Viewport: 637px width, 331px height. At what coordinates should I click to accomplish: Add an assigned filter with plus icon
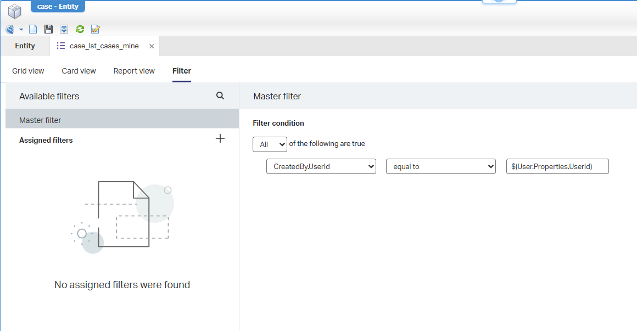[220, 138]
